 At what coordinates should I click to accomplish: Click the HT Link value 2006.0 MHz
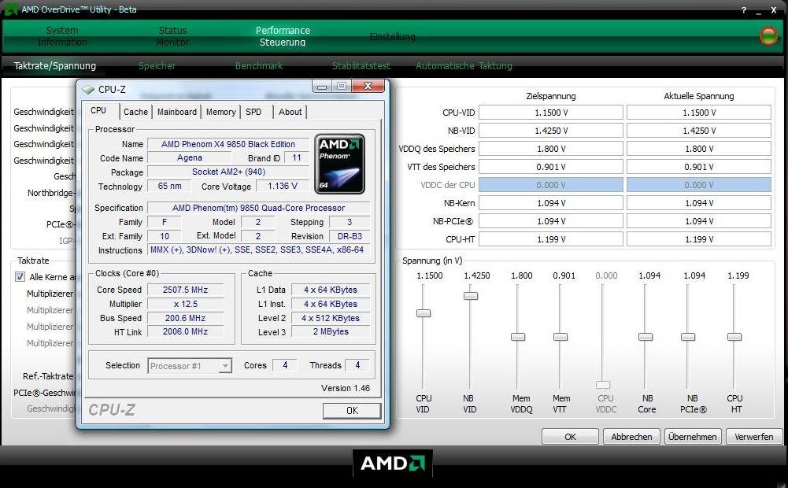[x=186, y=331]
